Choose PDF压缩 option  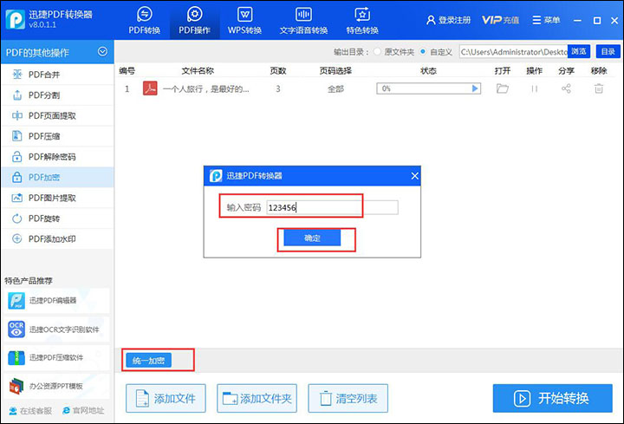point(57,136)
